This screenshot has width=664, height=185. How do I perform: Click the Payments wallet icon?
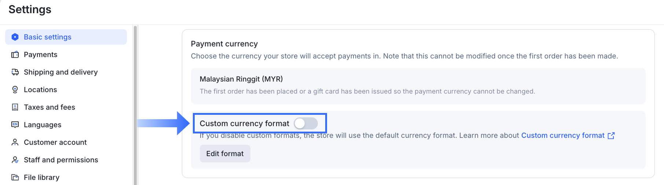[x=15, y=54]
